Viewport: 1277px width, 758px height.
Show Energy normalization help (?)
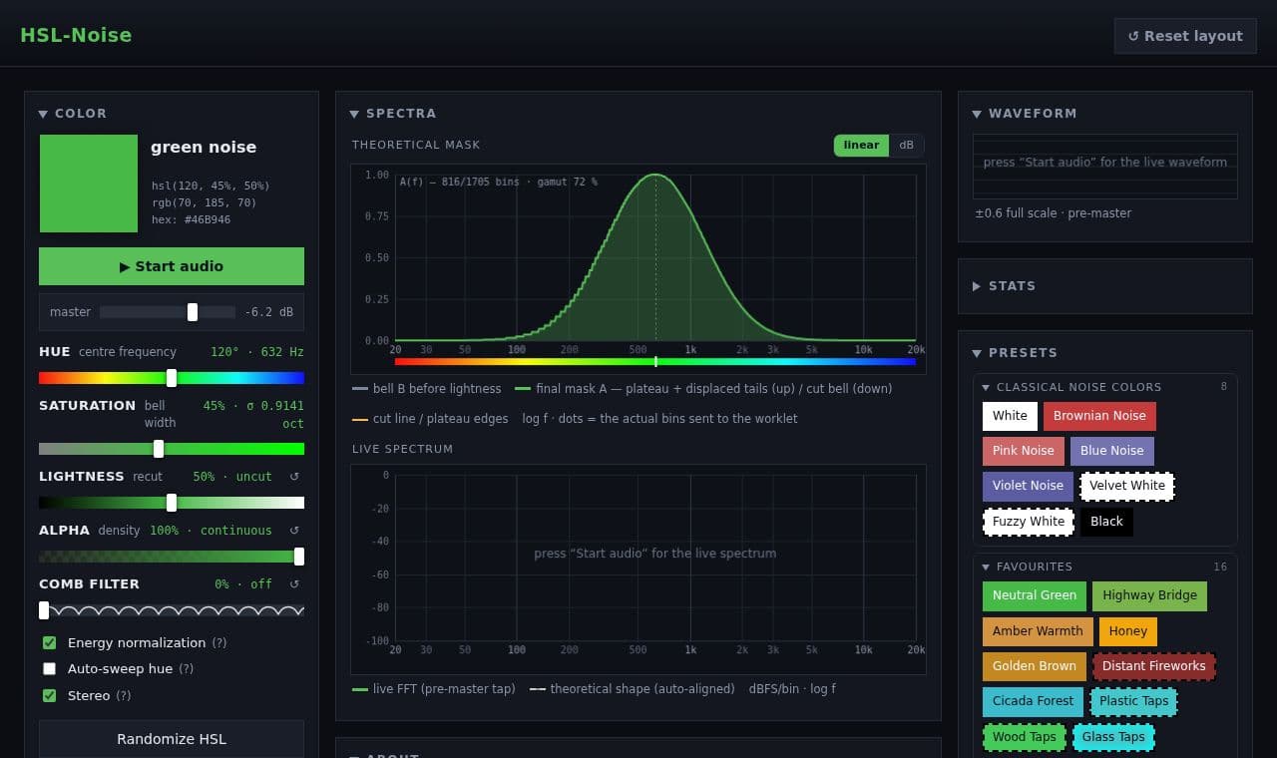(219, 643)
